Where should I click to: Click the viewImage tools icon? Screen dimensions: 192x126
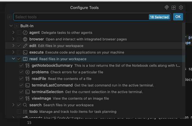(x=28, y=98)
